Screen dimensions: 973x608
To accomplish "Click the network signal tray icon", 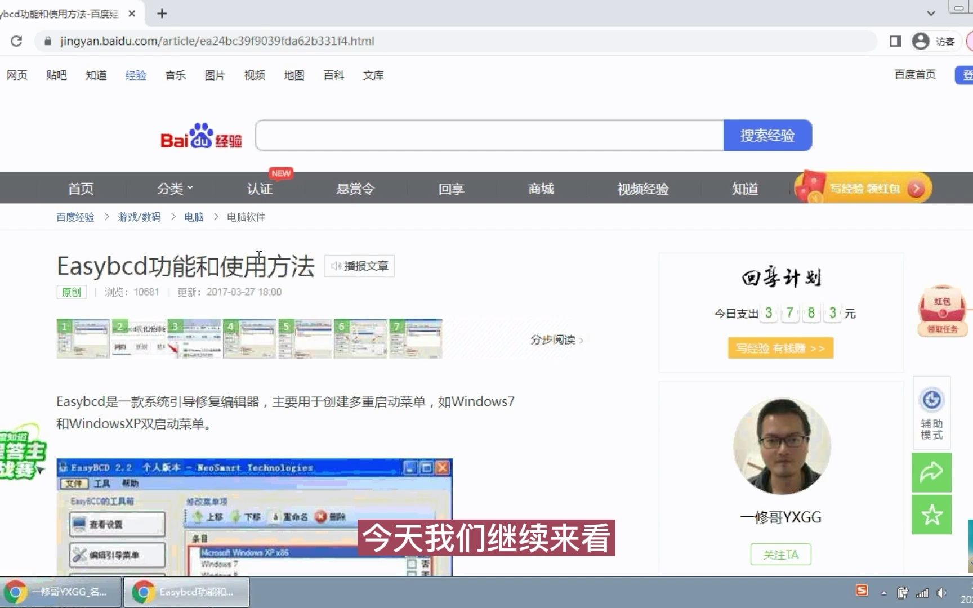I will point(922,593).
